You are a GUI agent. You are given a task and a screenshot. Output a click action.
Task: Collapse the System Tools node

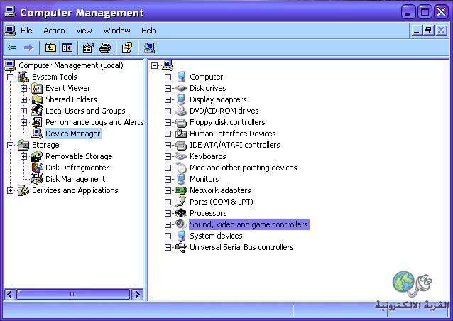point(11,77)
